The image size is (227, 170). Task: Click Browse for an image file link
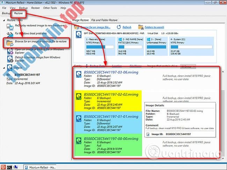coord(95,27)
